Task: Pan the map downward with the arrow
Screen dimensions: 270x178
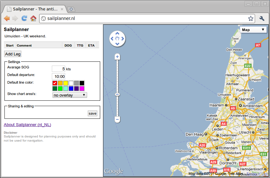Action: (117, 44)
